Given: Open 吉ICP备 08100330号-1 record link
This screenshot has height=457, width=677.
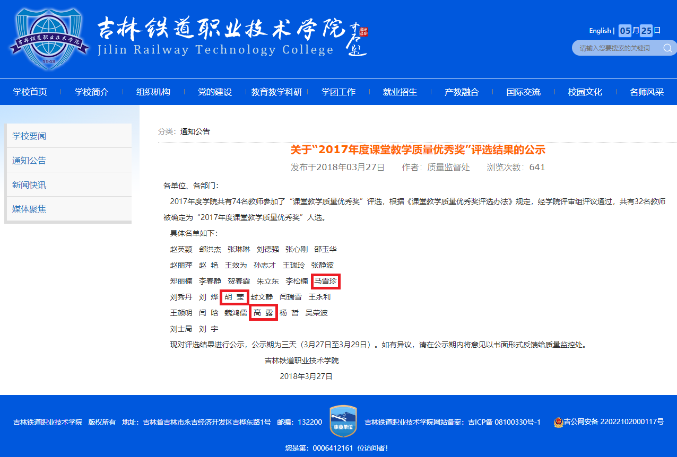Looking at the screenshot, I should coord(505,422).
